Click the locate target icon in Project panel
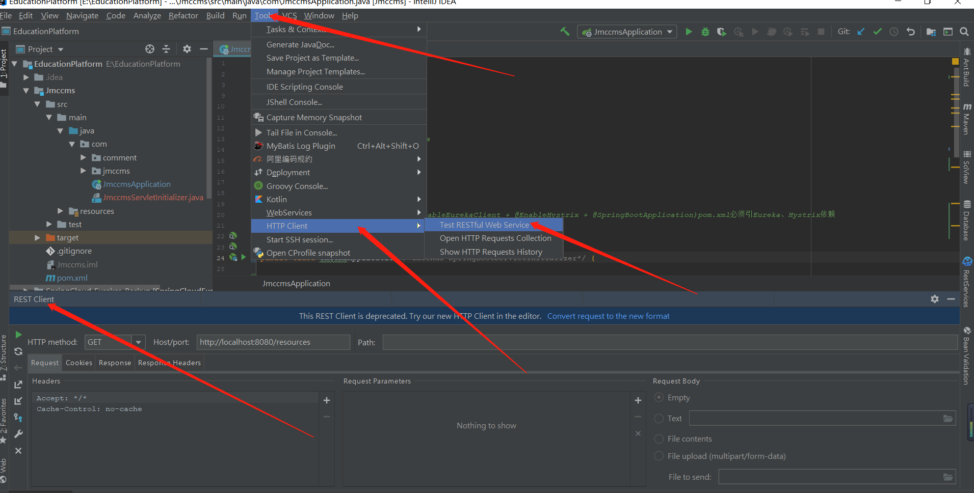This screenshot has height=493, width=974. point(150,49)
